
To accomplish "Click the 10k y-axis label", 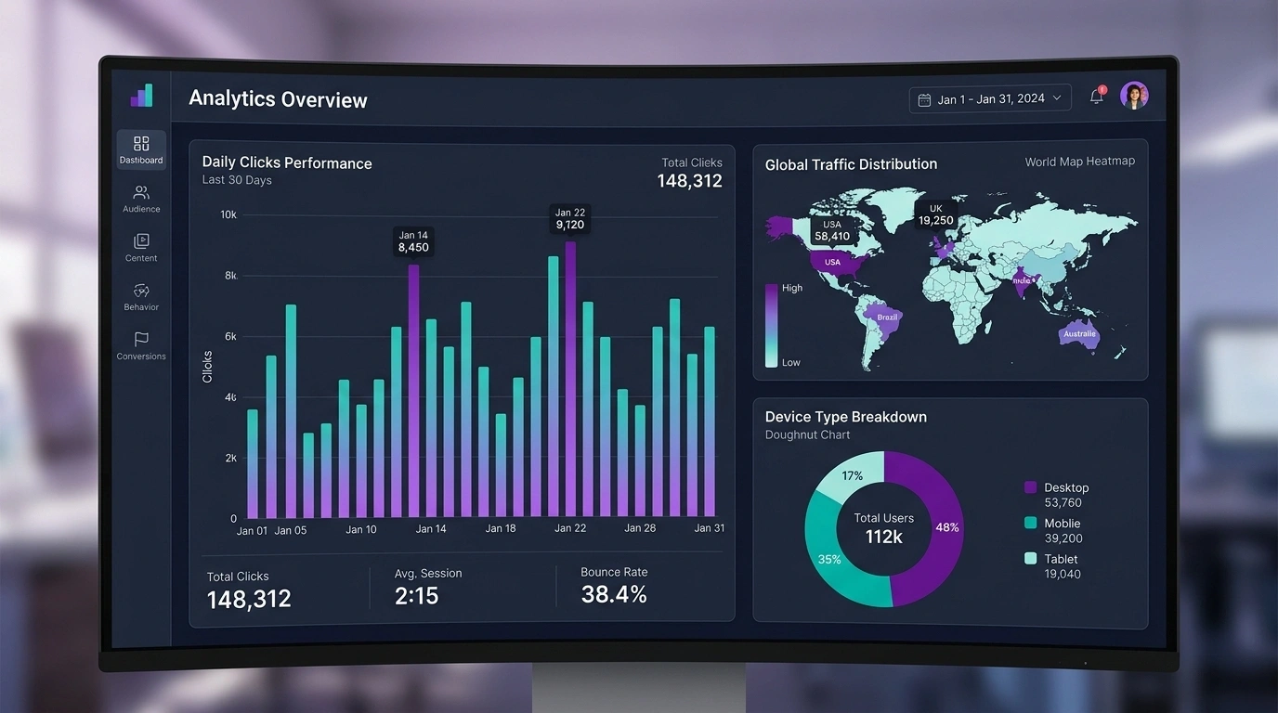I will [228, 214].
